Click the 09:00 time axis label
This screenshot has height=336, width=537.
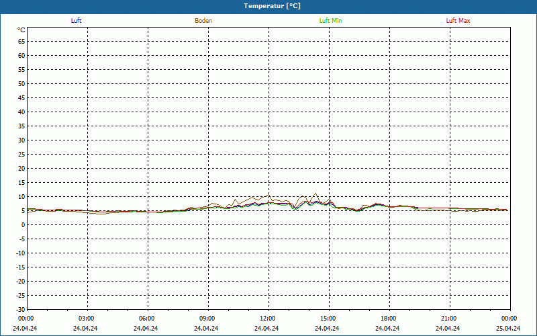pos(207,319)
